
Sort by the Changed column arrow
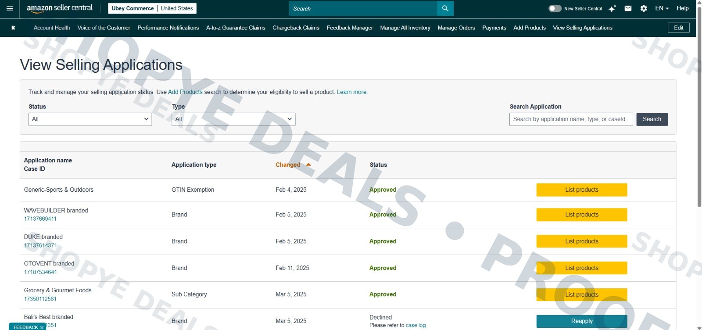(x=308, y=165)
